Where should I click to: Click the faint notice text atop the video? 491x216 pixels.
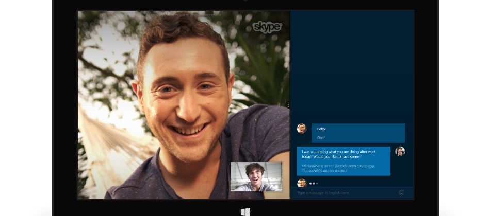pos(184,15)
